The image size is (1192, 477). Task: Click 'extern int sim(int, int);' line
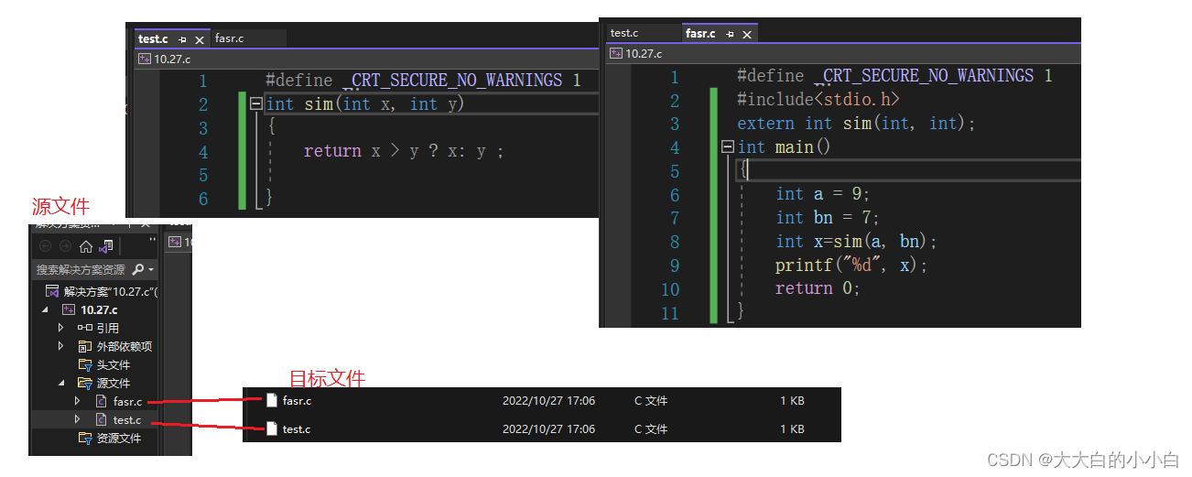pos(856,123)
